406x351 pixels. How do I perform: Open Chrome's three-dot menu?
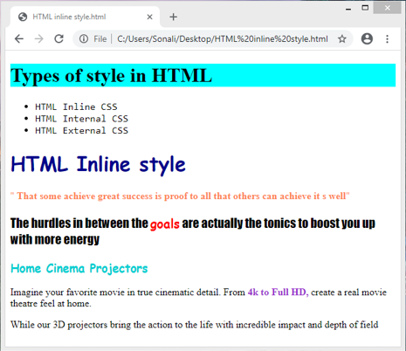(387, 38)
